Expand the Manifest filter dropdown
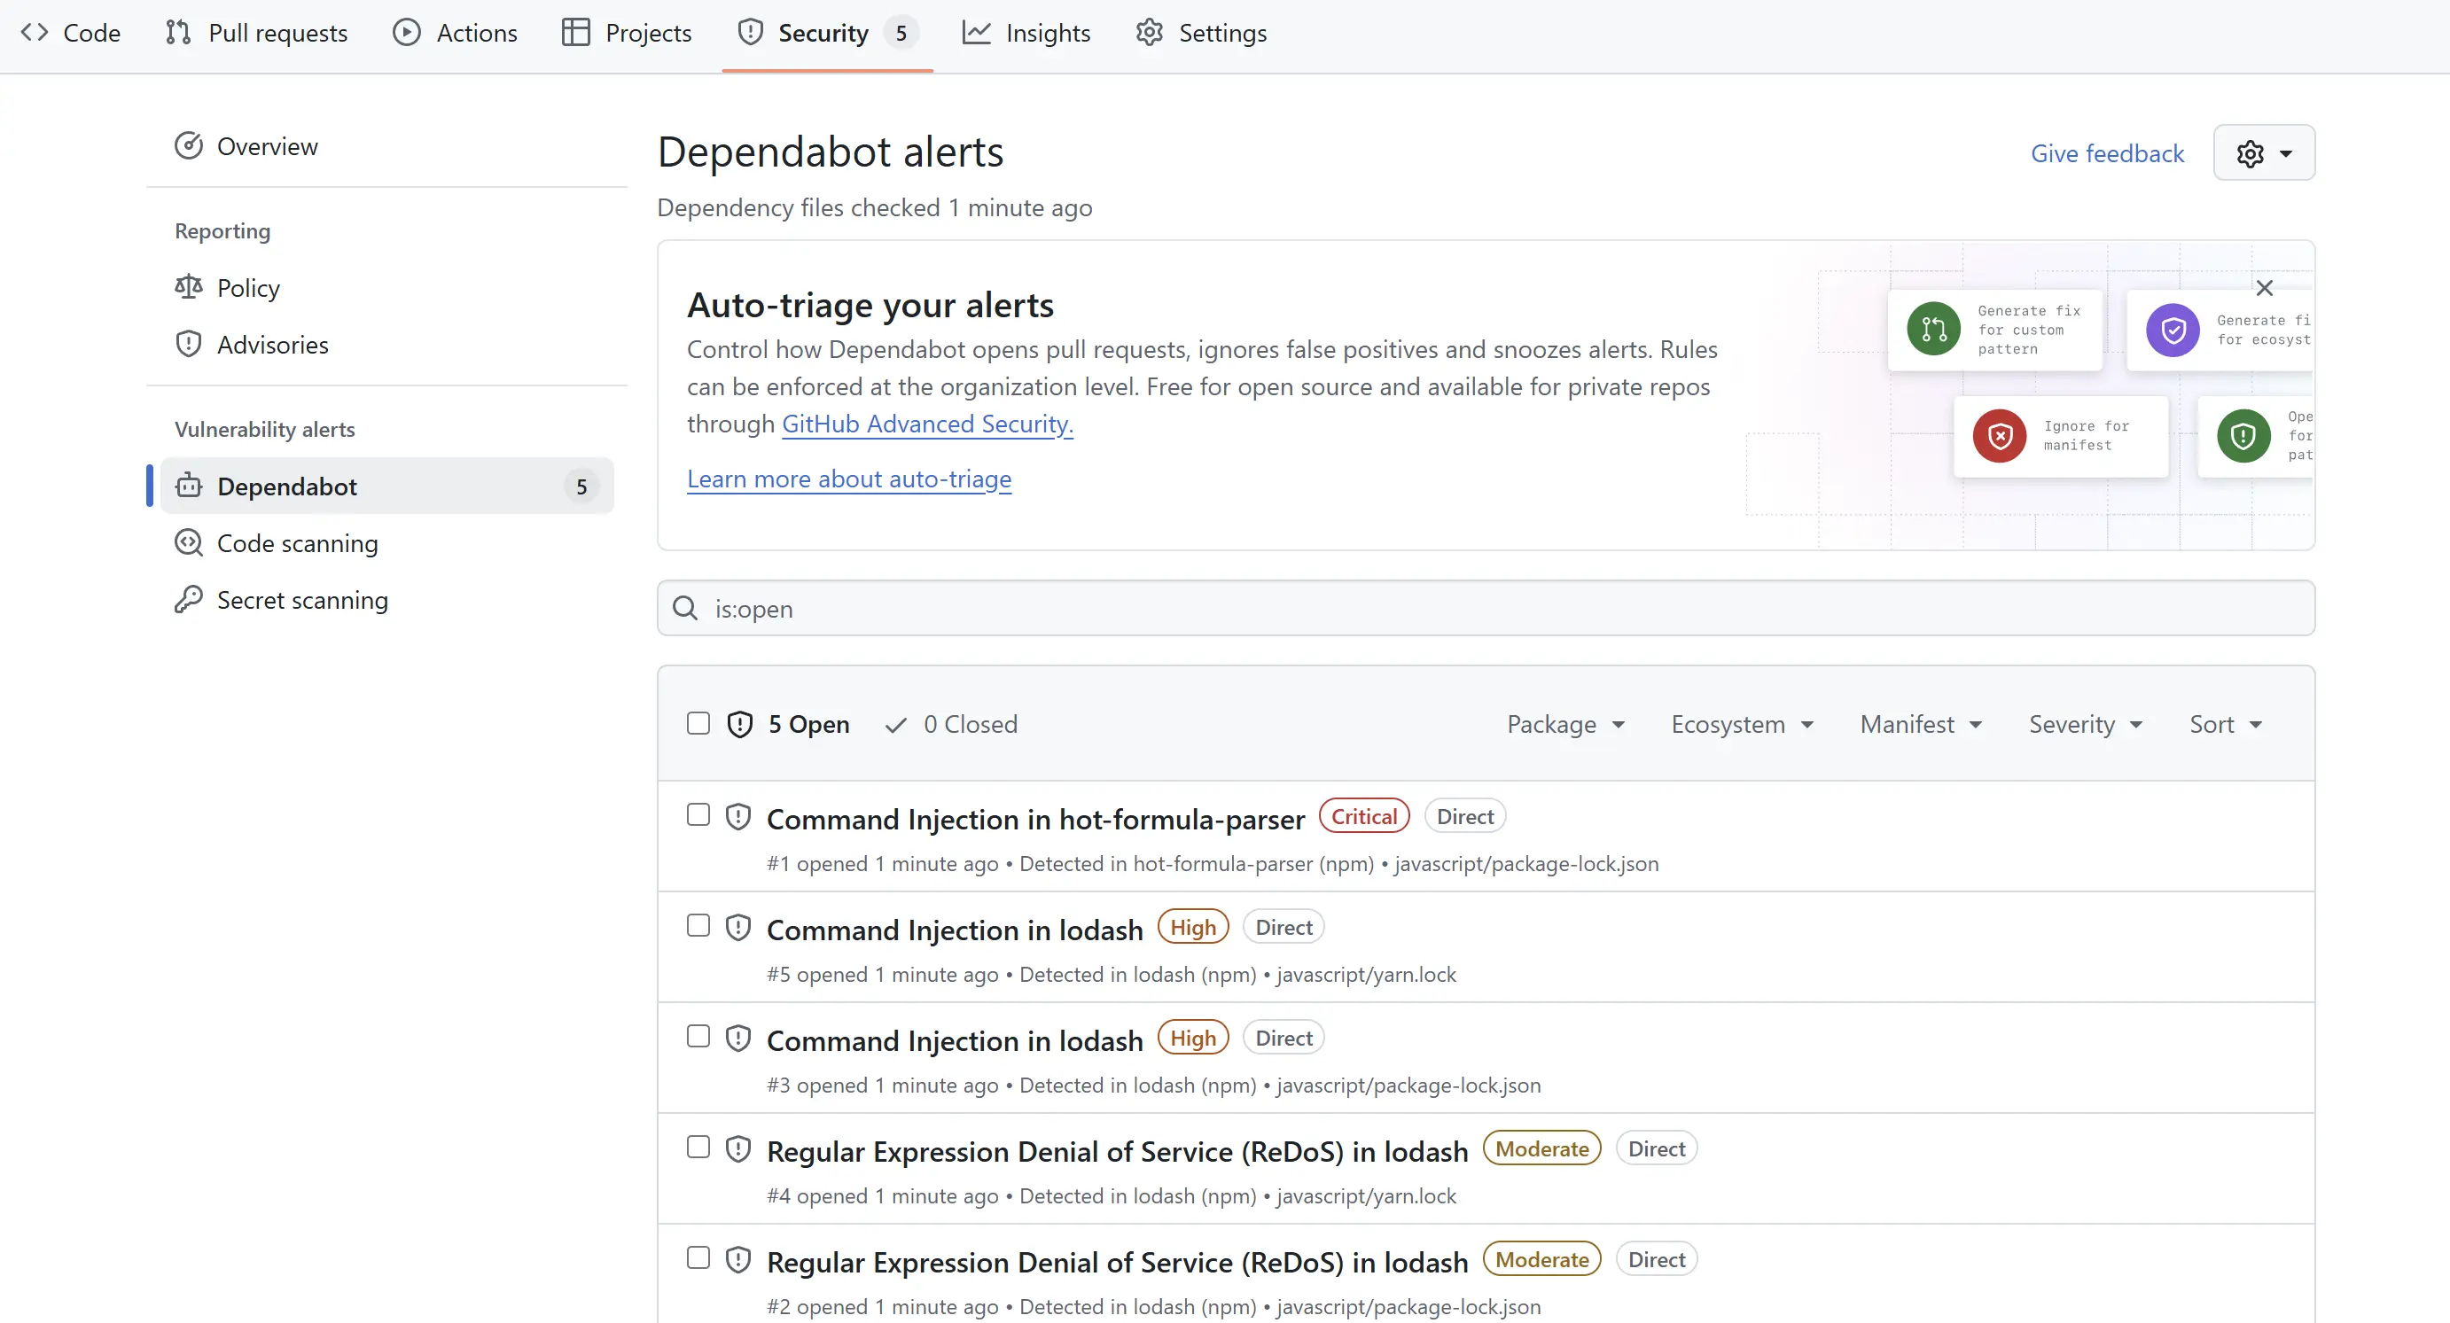 pos(1921,724)
